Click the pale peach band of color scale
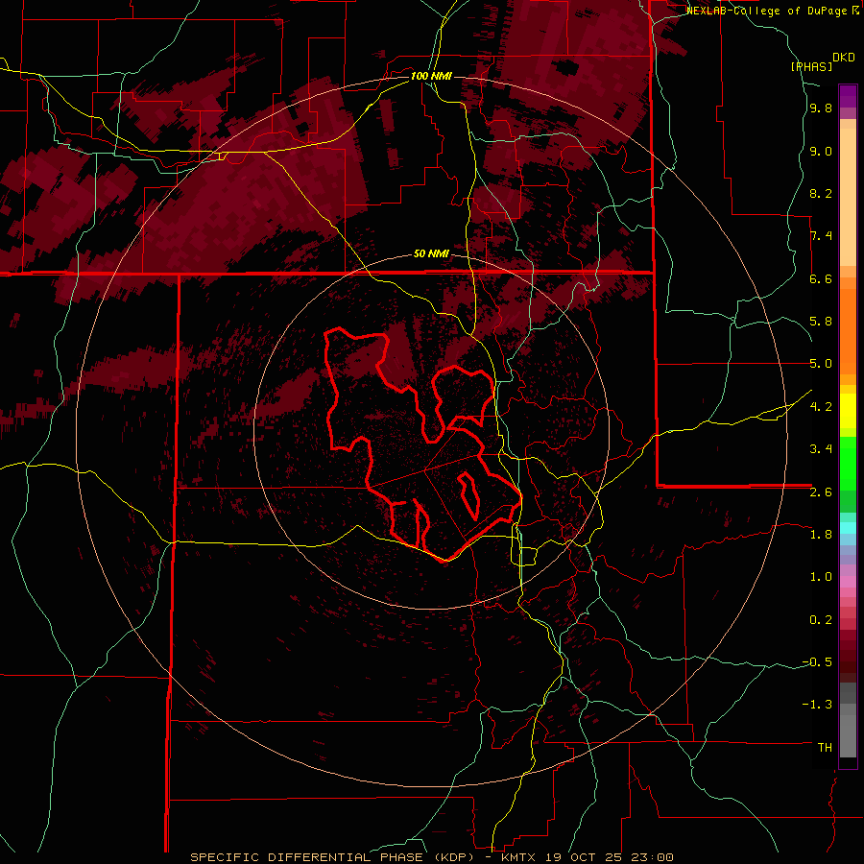The image size is (864, 864). coord(848,197)
